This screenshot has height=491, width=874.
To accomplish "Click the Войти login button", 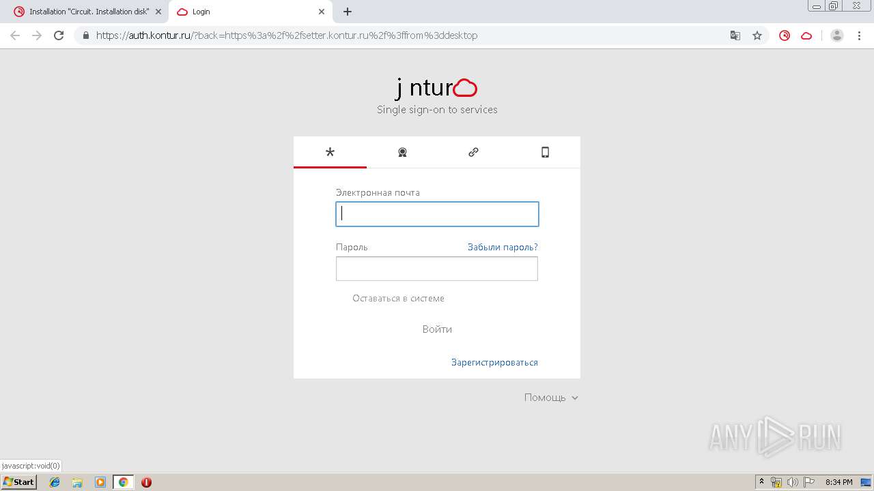I will coord(437,329).
